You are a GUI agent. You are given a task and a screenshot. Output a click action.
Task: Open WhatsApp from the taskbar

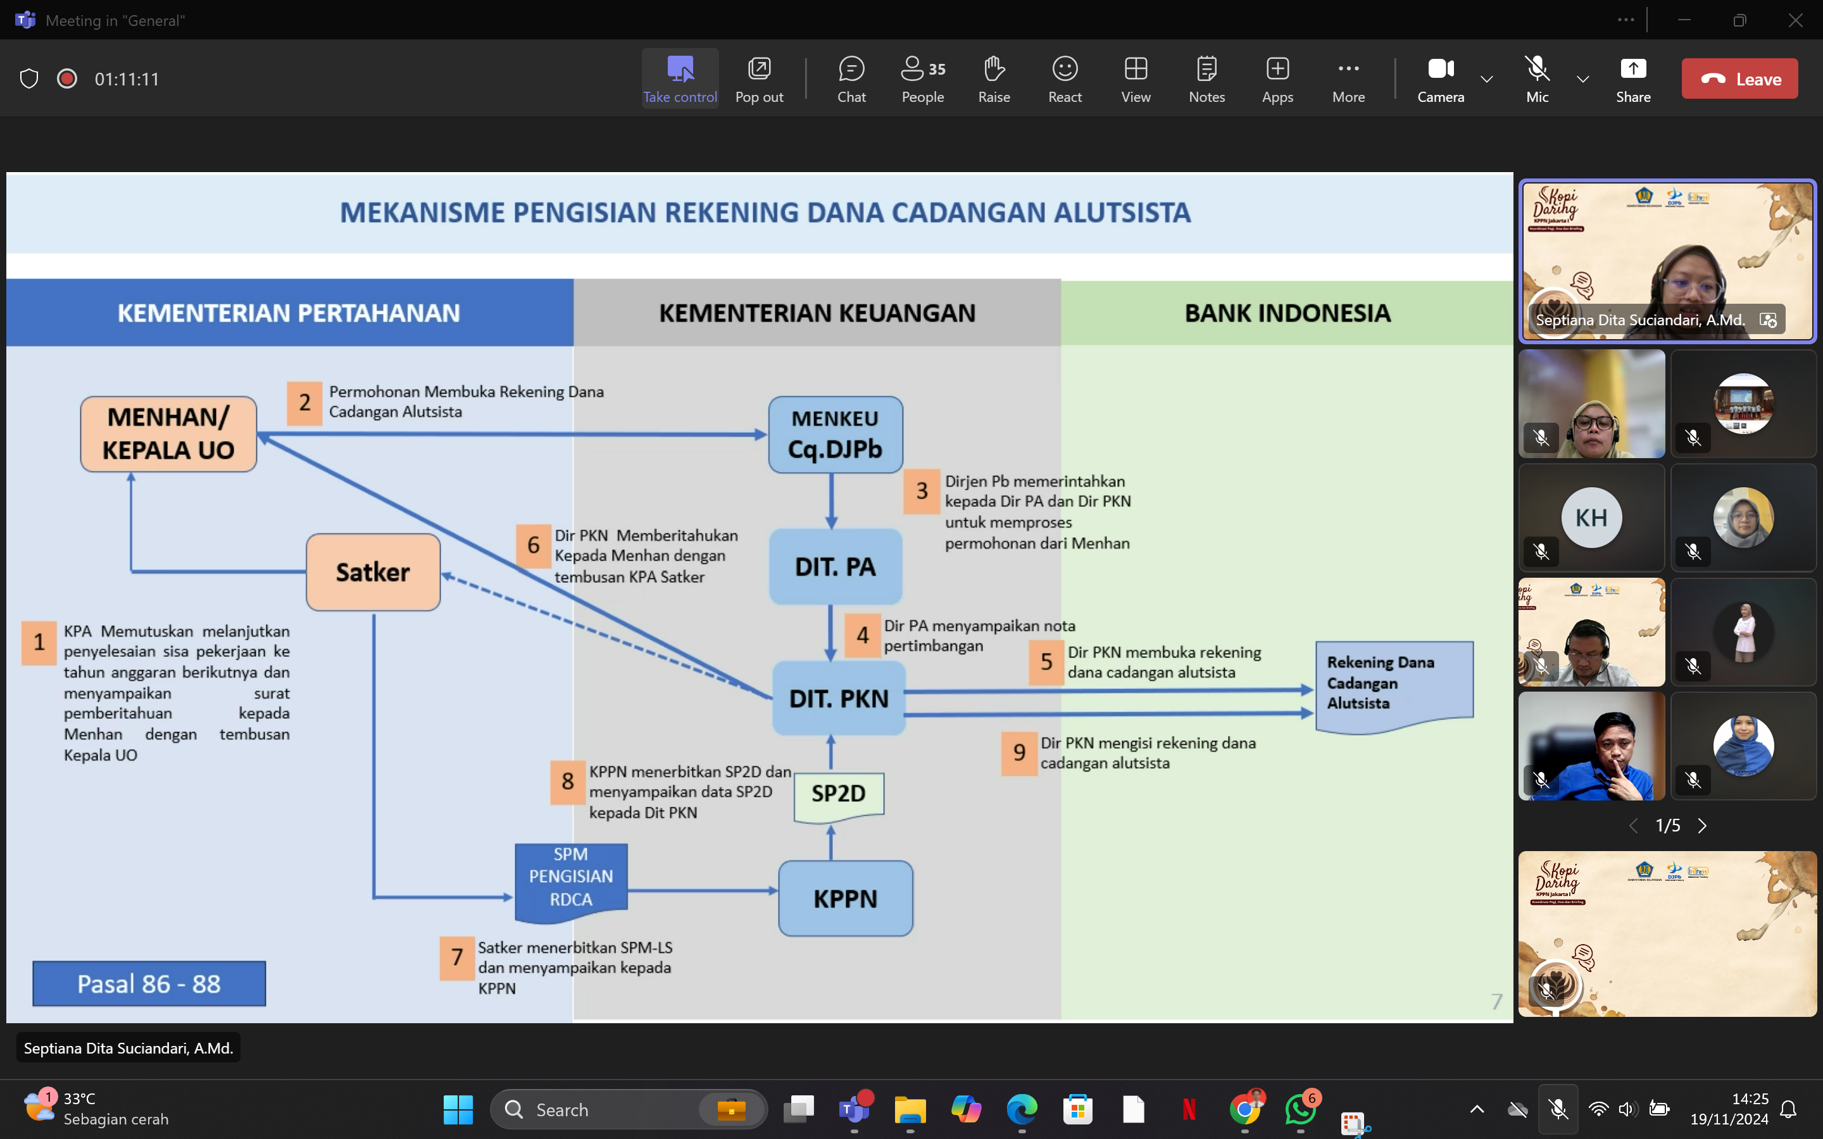[1300, 1109]
